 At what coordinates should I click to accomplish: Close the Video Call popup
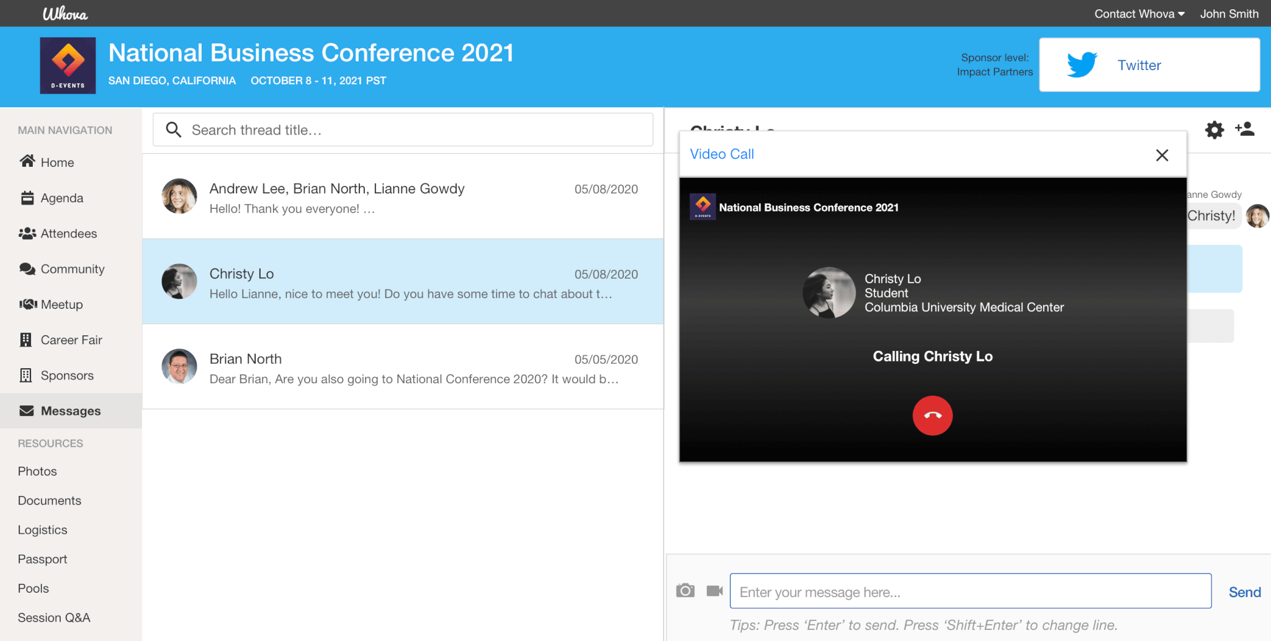1162,155
